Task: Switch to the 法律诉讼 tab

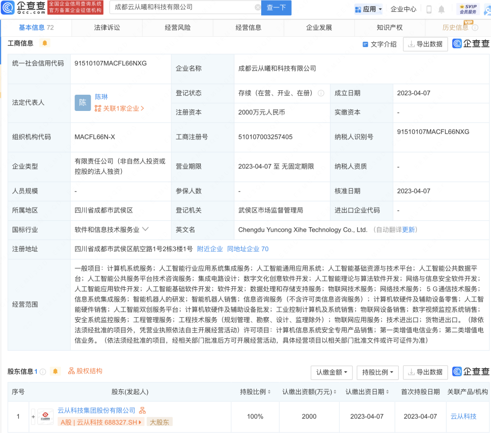Action: pyautogui.click(x=107, y=27)
